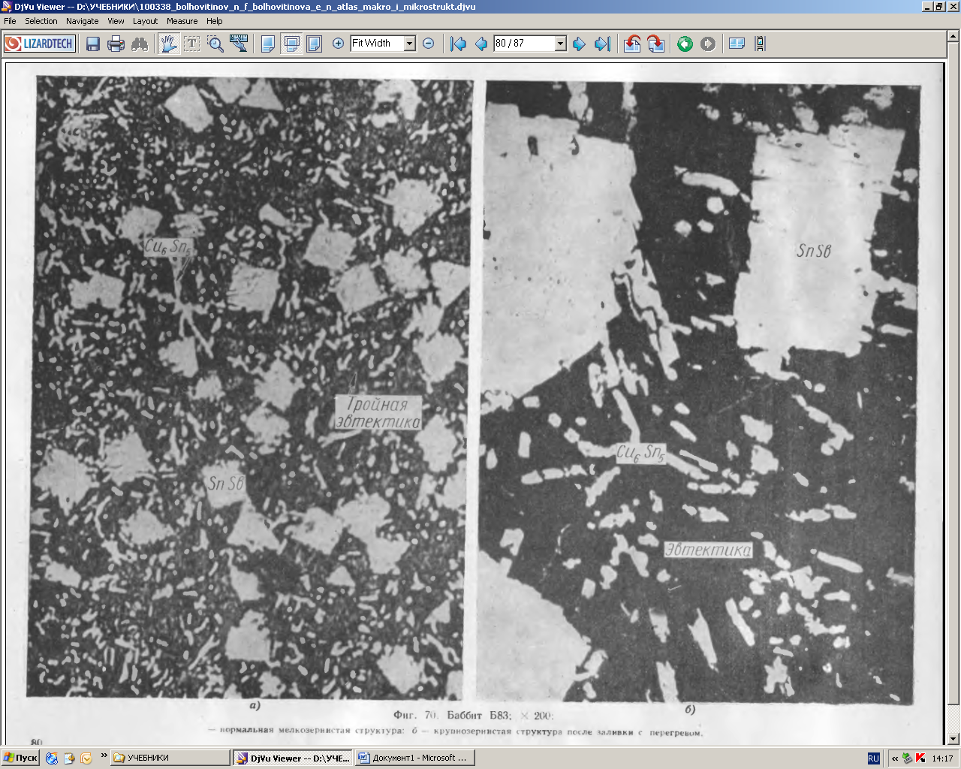The height and width of the screenshot is (769, 961).
Task: Click the LizardTech logo button
Action: click(x=40, y=44)
